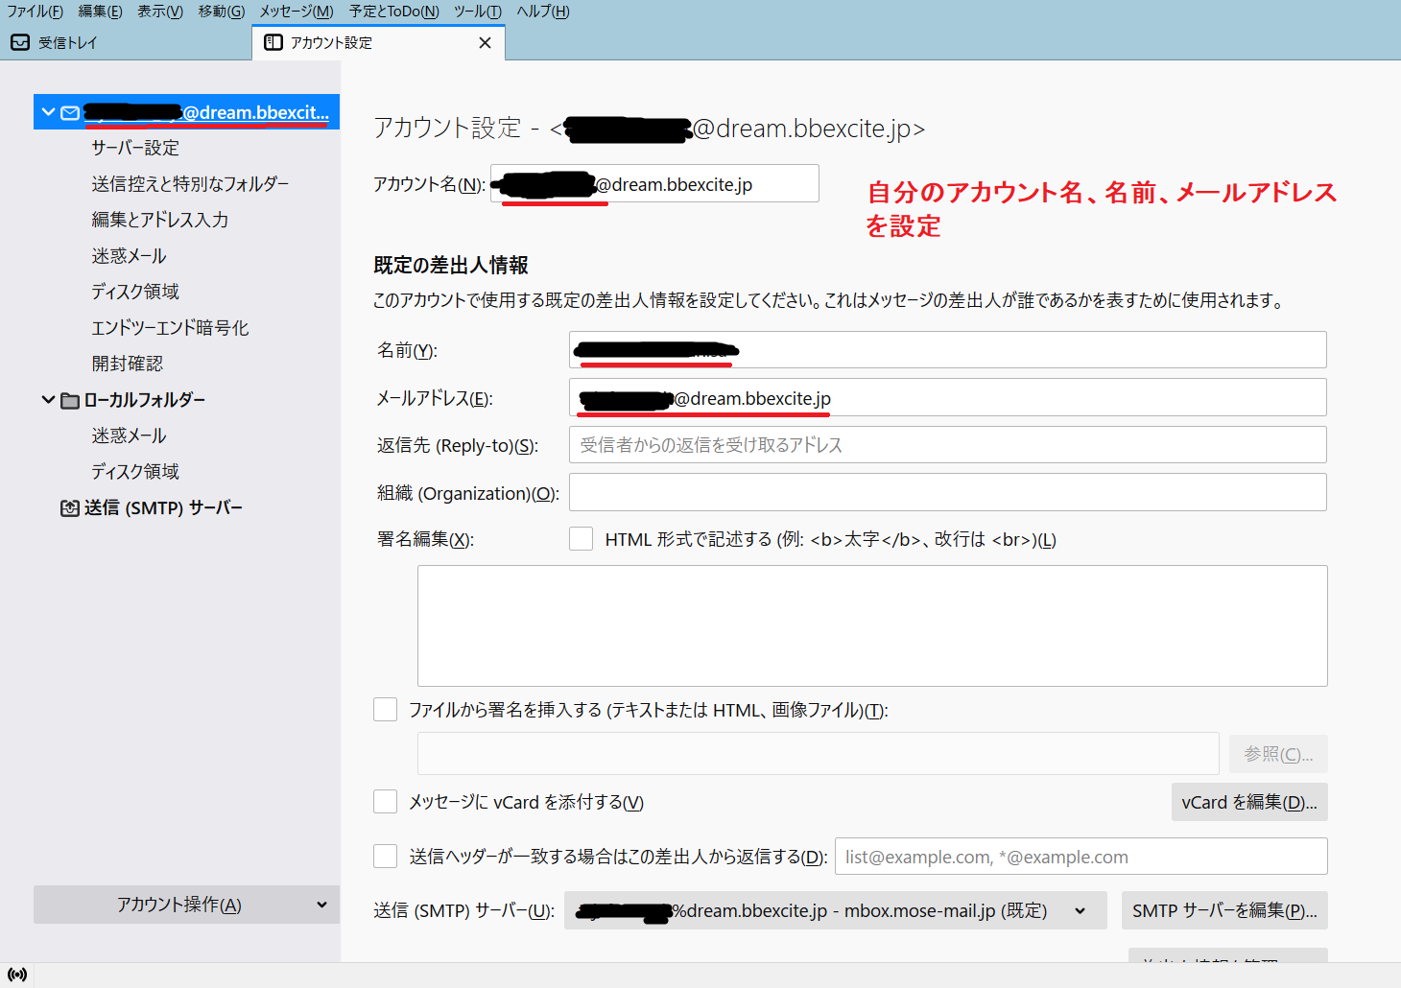Enable HTML 形式で記述する checkbox
Image resolution: width=1401 pixels, height=988 pixels.
click(581, 539)
